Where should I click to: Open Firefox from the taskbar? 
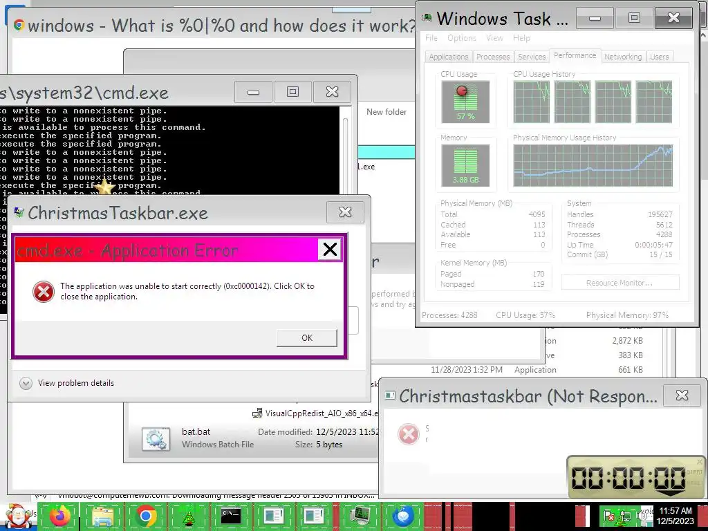[x=59, y=516]
